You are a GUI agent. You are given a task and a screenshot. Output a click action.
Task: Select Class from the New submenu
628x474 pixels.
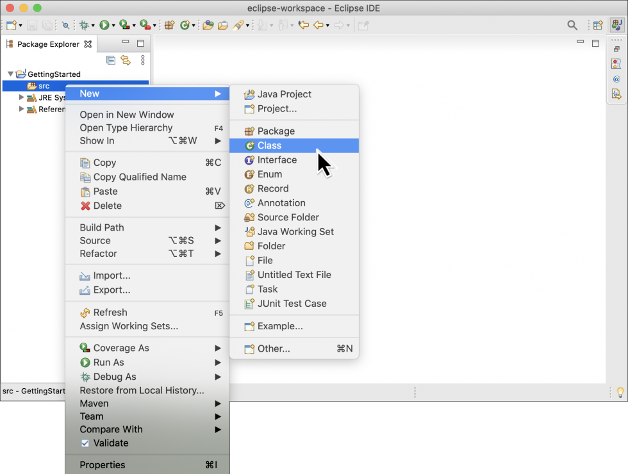(x=269, y=145)
